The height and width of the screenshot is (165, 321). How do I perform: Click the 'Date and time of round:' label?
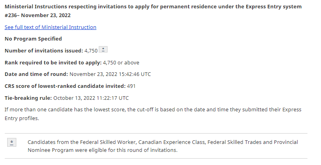click(x=36, y=74)
